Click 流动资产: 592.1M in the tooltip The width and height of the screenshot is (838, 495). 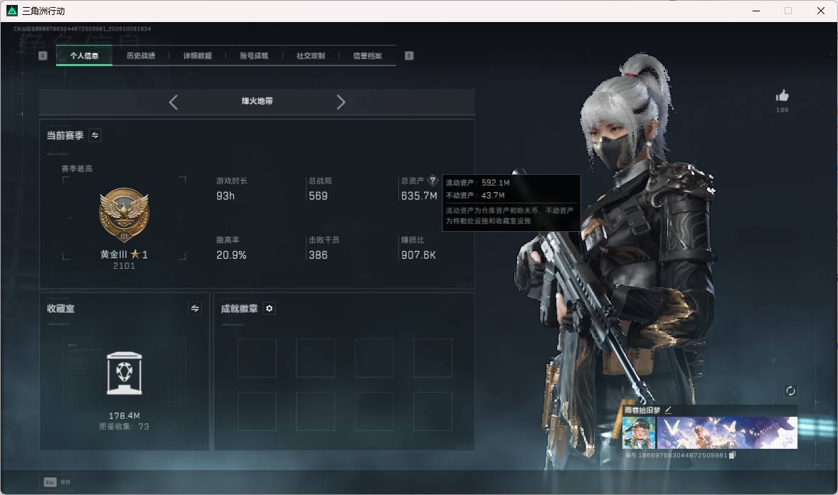(x=478, y=183)
